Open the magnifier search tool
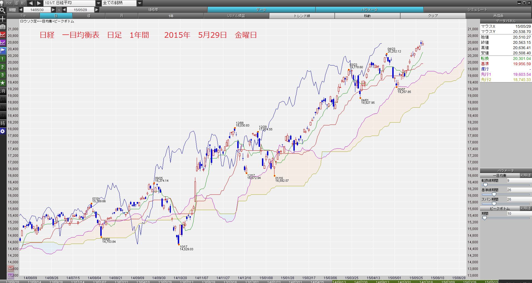The width and height of the screenshot is (532, 283). (x=3, y=11)
